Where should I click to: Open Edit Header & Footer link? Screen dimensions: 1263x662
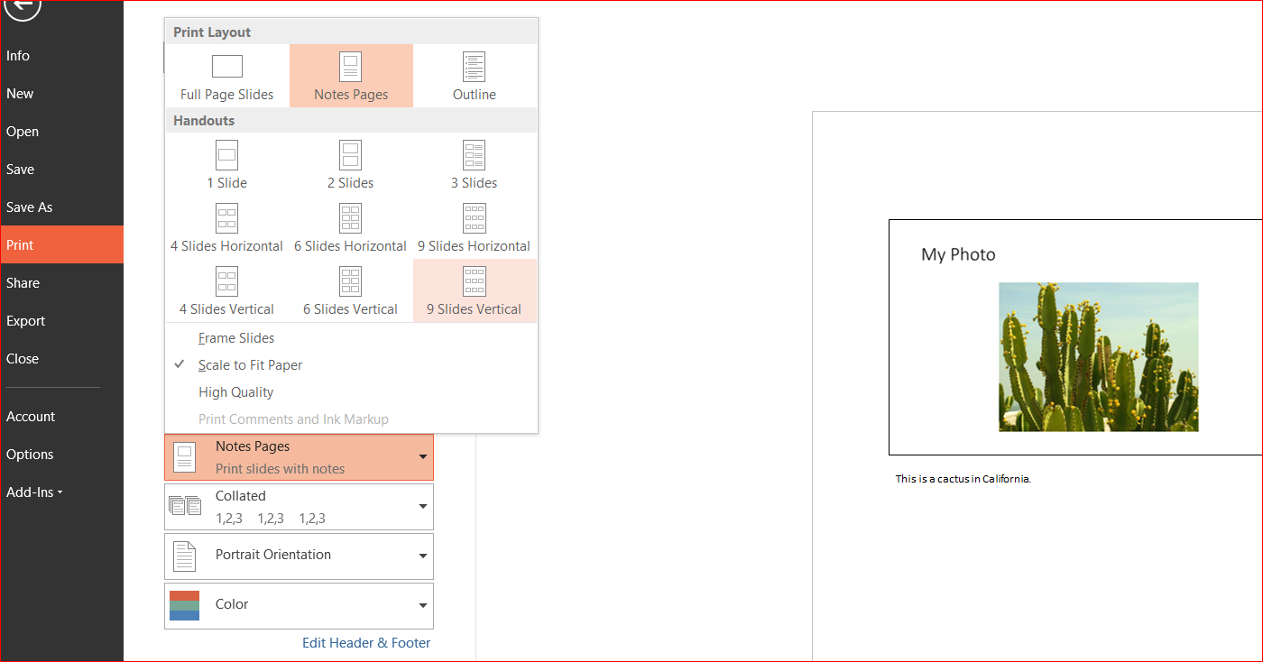pyautogui.click(x=366, y=643)
